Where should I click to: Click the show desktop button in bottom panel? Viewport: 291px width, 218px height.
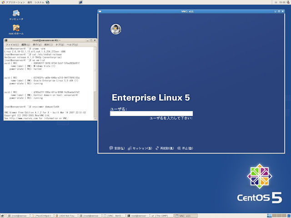[3, 216]
